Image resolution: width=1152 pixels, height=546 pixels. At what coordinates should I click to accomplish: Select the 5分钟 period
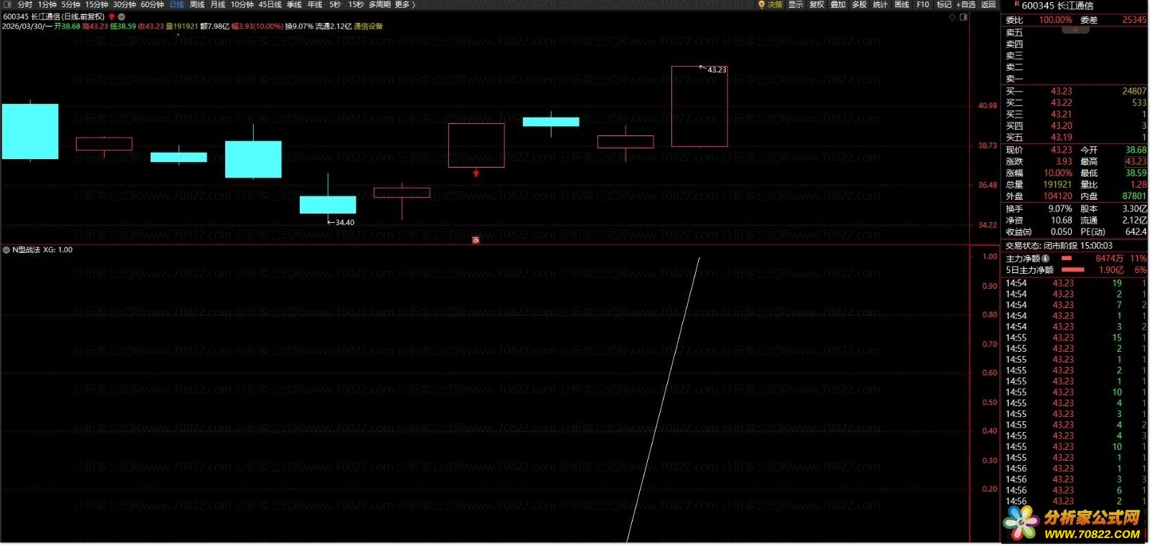pos(71,4)
